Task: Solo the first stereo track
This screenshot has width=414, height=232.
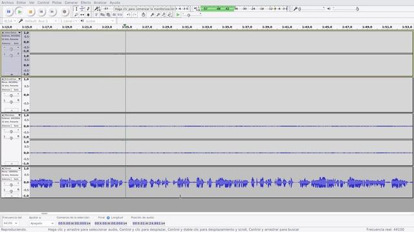Action: pos(16,43)
